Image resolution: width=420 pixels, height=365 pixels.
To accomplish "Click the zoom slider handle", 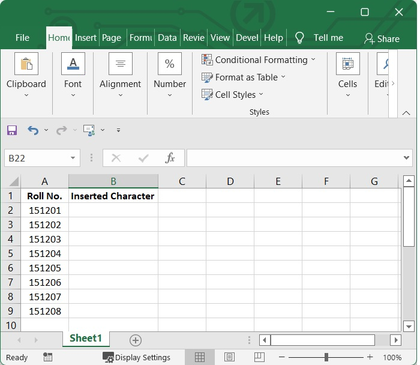I will point(326,357).
